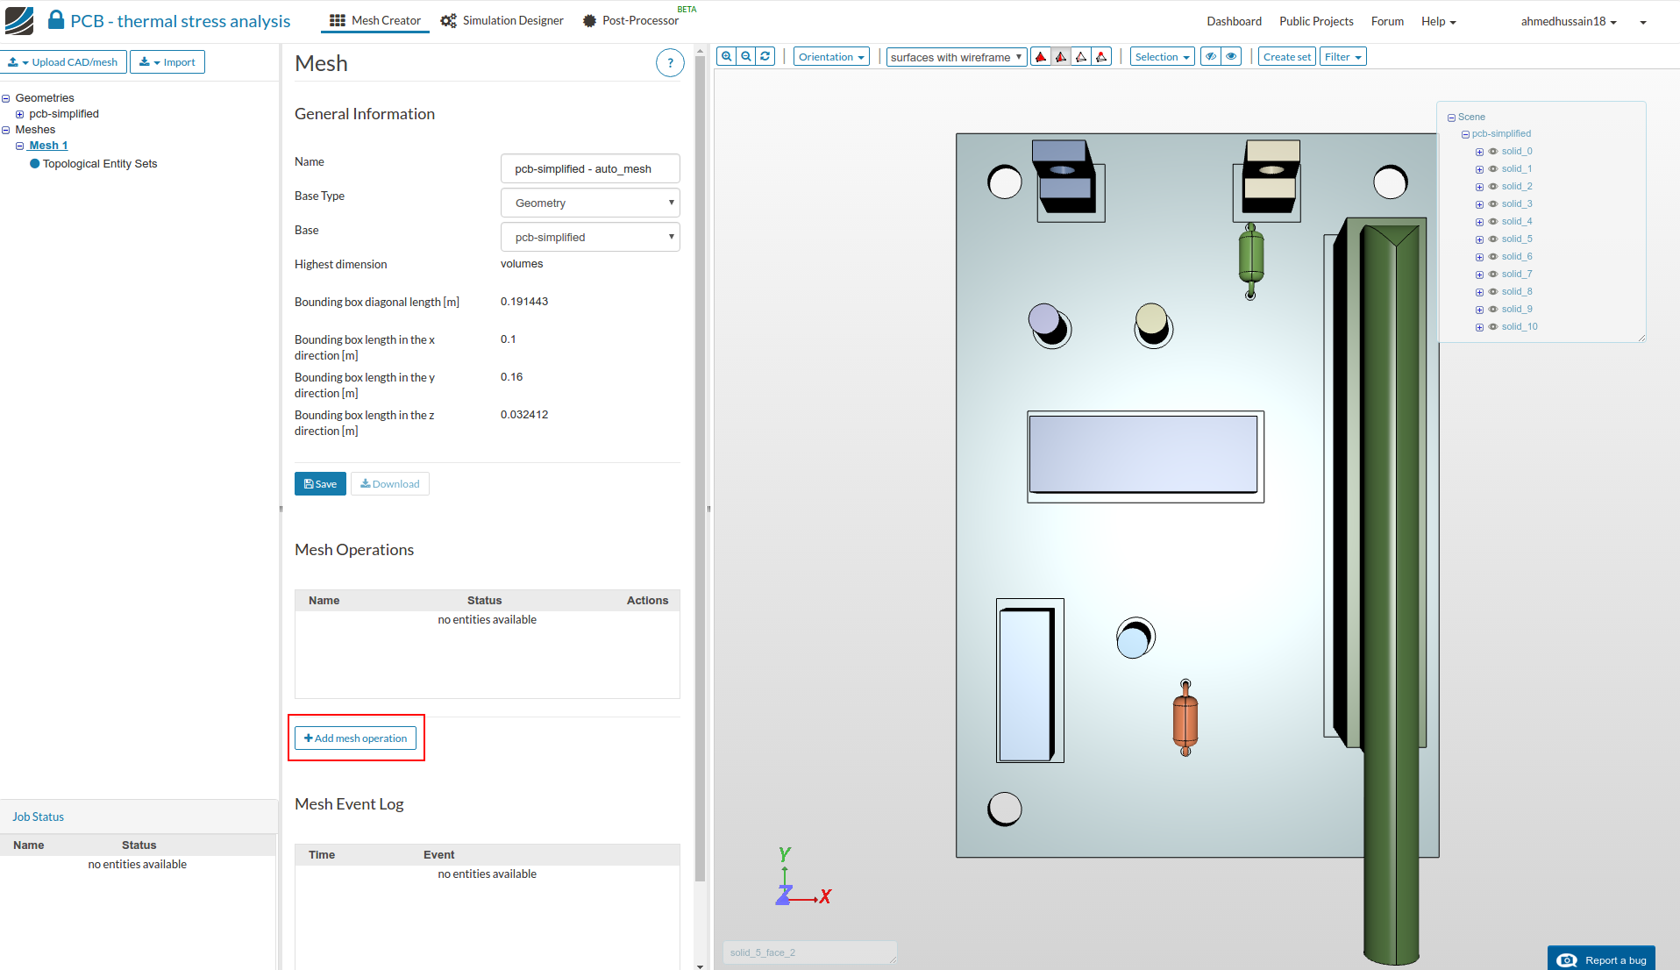The width and height of the screenshot is (1680, 970).
Task: Click the user menu caret at far right
Action: coord(1643,22)
